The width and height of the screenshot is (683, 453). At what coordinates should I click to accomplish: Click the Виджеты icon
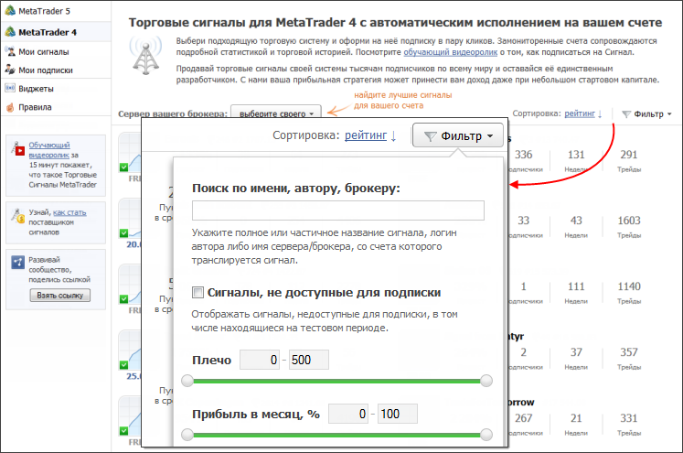click(x=10, y=88)
